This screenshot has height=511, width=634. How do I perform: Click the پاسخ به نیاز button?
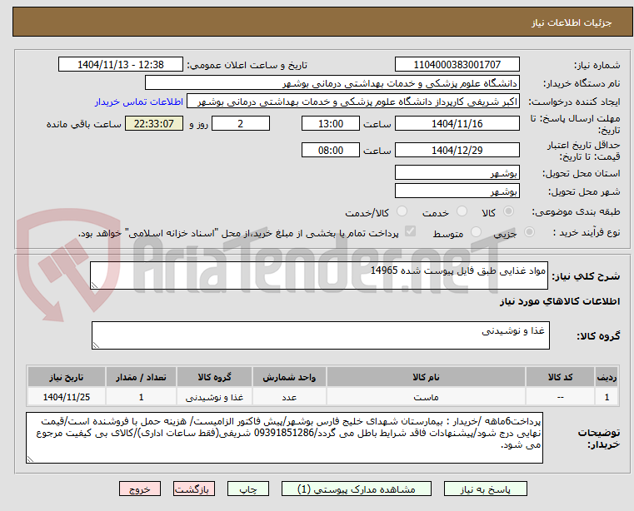tap(485, 489)
